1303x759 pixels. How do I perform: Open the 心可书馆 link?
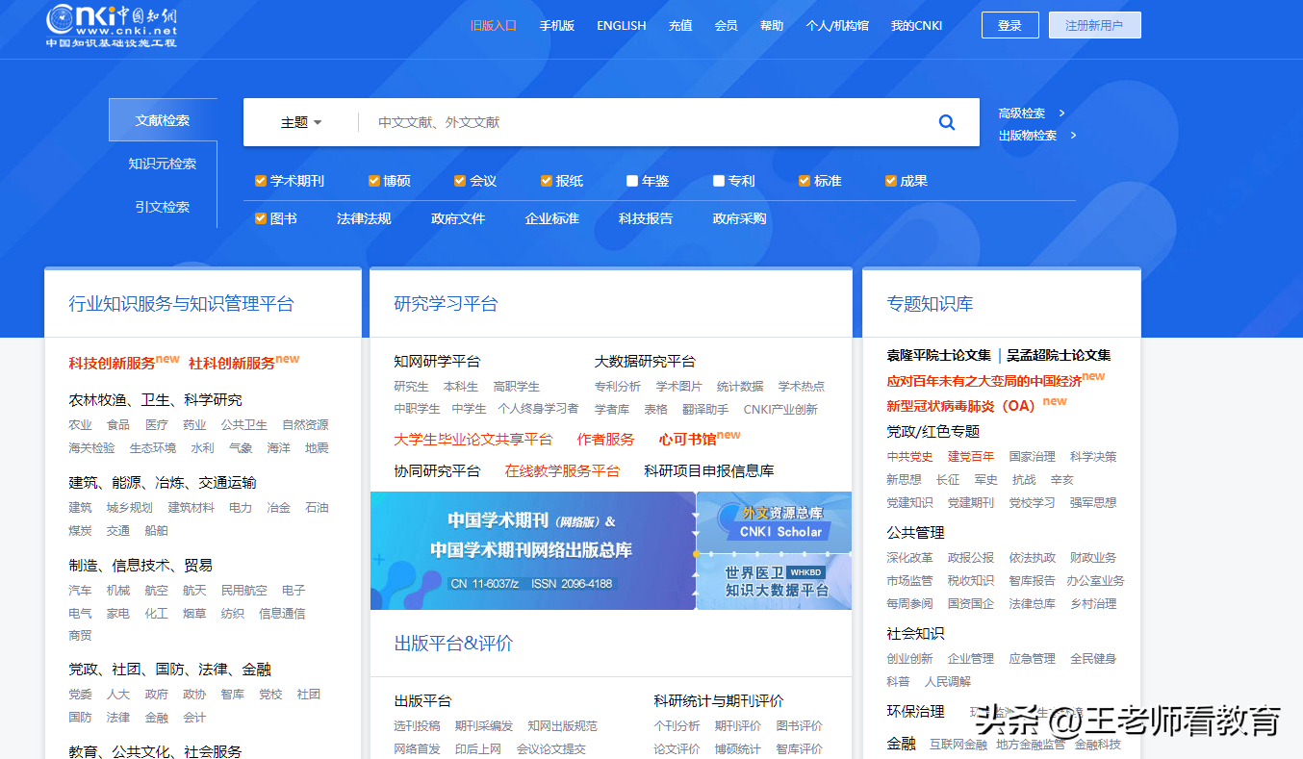click(x=688, y=440)
